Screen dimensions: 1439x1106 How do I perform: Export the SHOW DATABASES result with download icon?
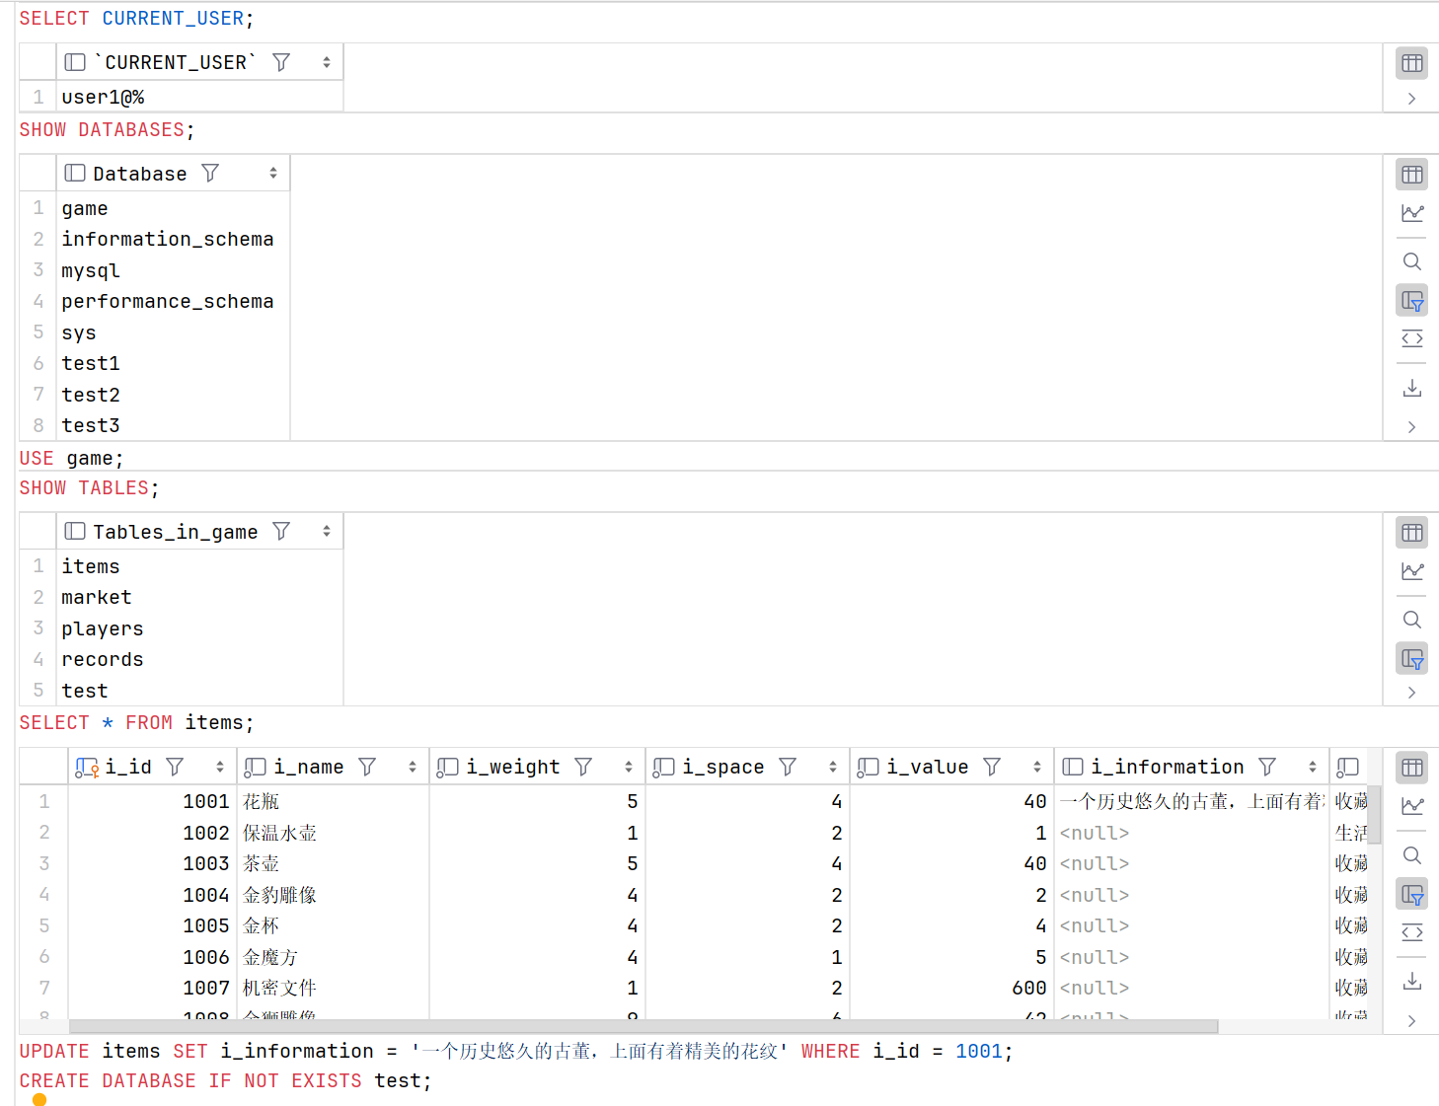pos(1412,388)
